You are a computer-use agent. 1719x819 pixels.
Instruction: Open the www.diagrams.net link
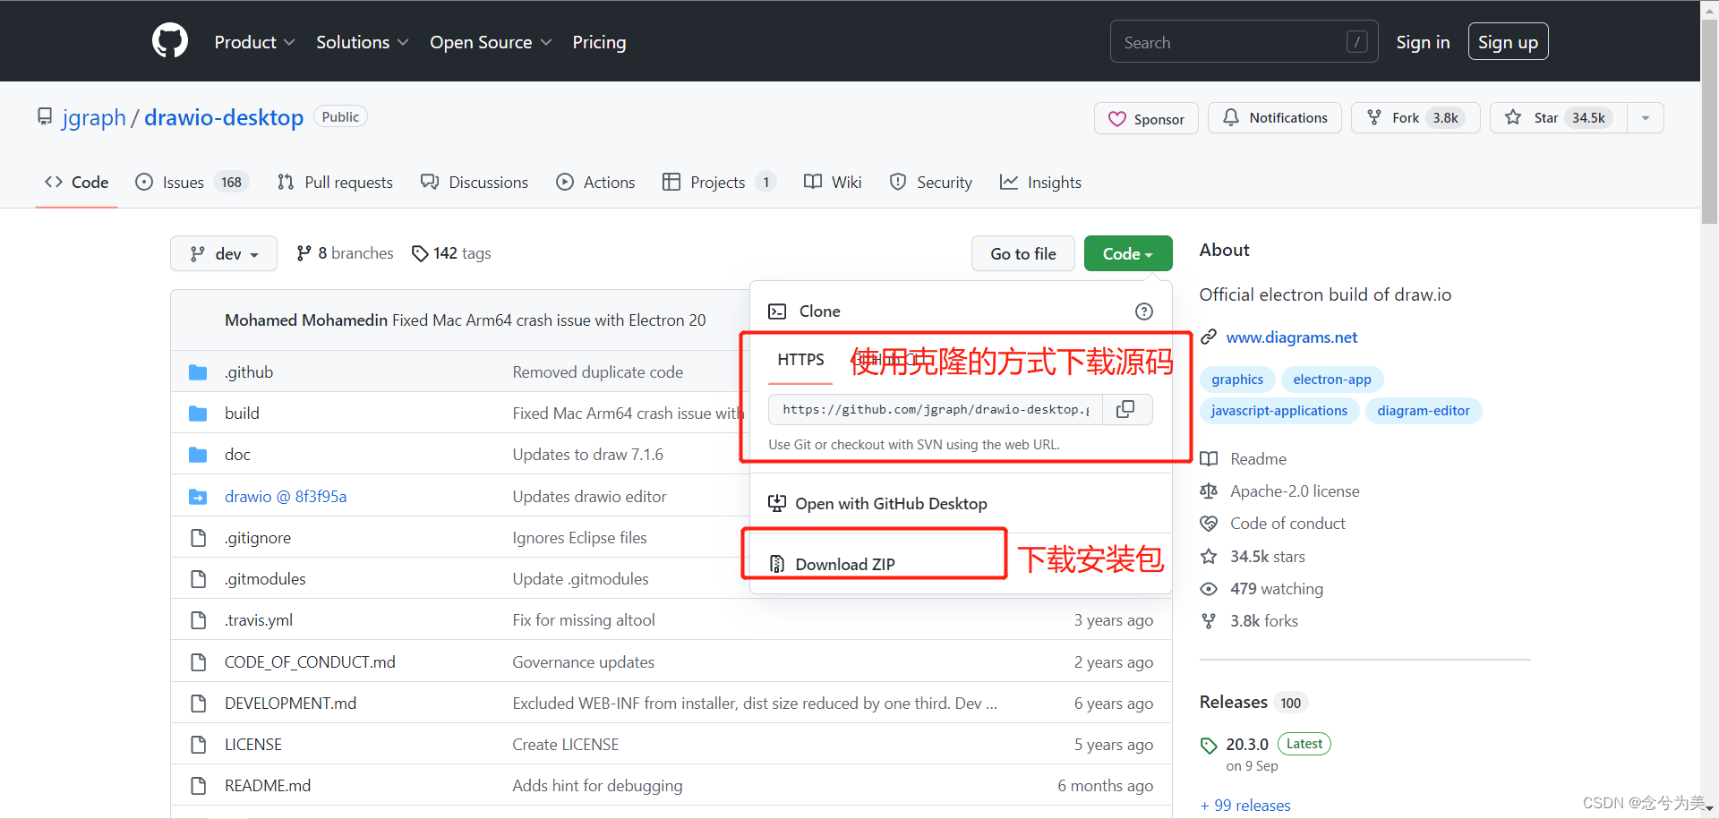1291,337
